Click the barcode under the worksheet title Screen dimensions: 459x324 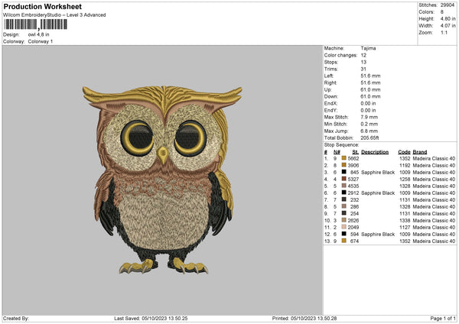pos(35,24)
